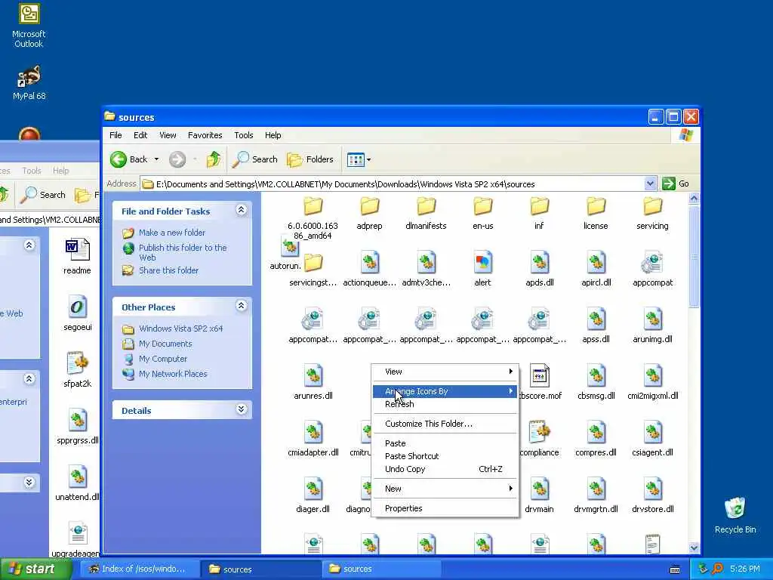Select the dlmanifests folder icon
Image resolution: width=773 pixels, height=580 pixels.
click(426, 206)
